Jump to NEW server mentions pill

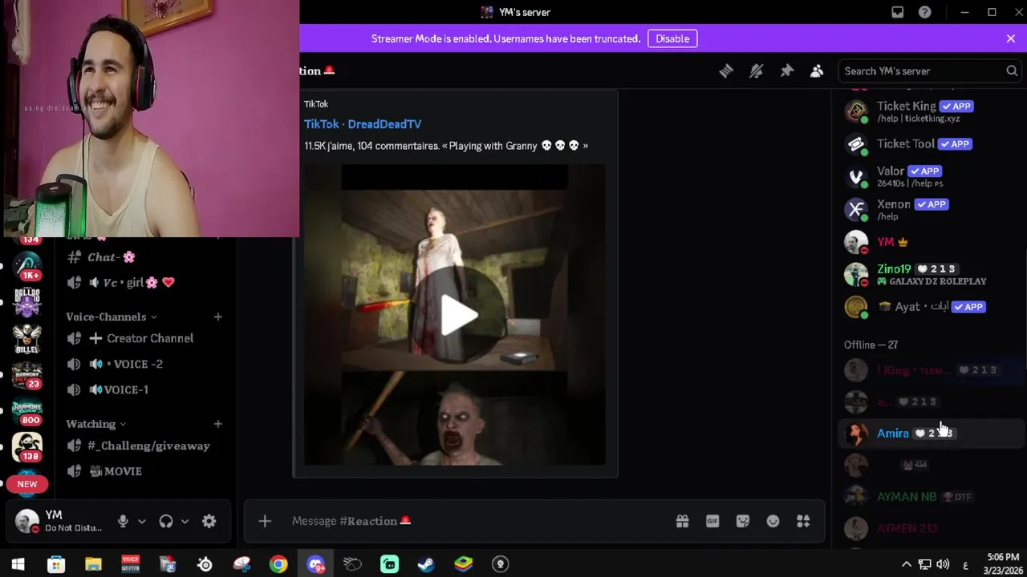tap(27, 484)
